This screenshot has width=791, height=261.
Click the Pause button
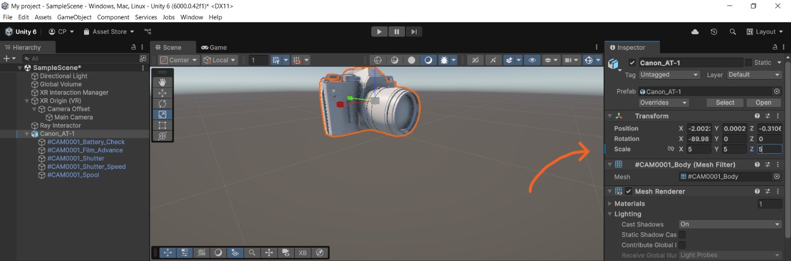(396, 32)
